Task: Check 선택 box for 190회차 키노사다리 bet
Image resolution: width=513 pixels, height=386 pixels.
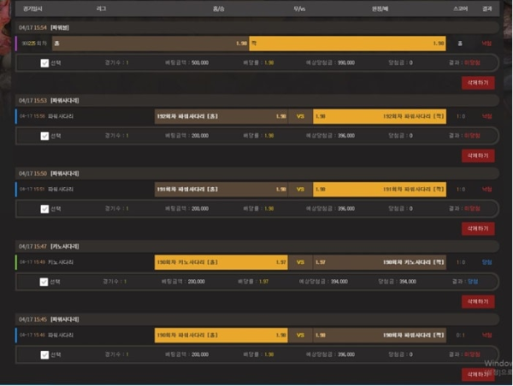Action: [44, 281]
